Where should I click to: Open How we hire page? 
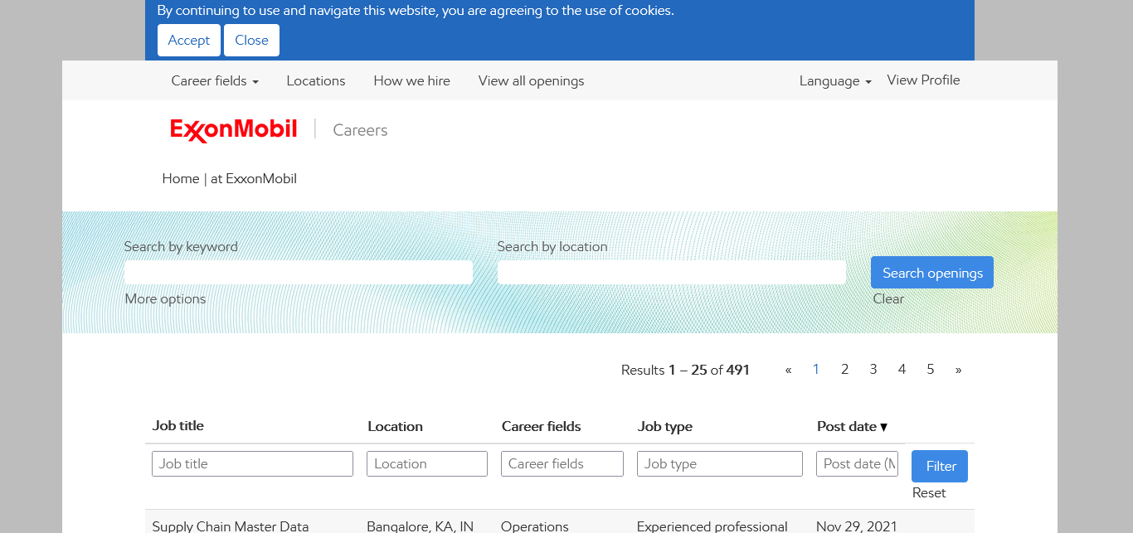411,80
